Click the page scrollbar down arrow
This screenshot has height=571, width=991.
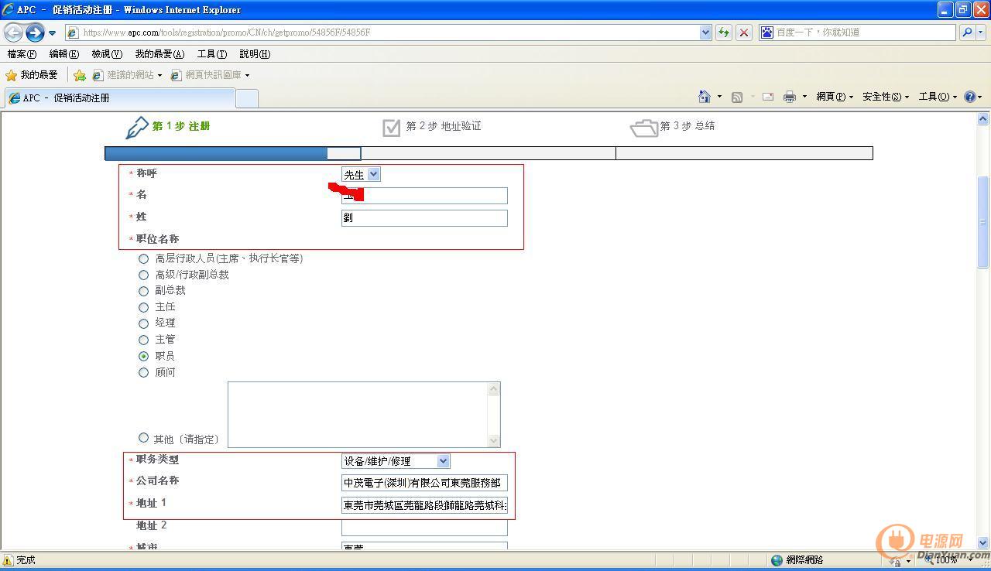coord(983,542)
